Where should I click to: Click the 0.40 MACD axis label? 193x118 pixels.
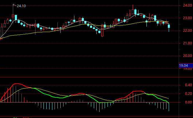(x=185, y=85)
